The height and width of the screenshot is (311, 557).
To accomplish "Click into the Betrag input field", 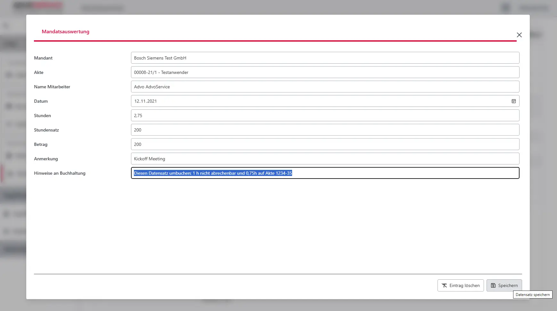I will pyautogui.click(x=325, y=144).
